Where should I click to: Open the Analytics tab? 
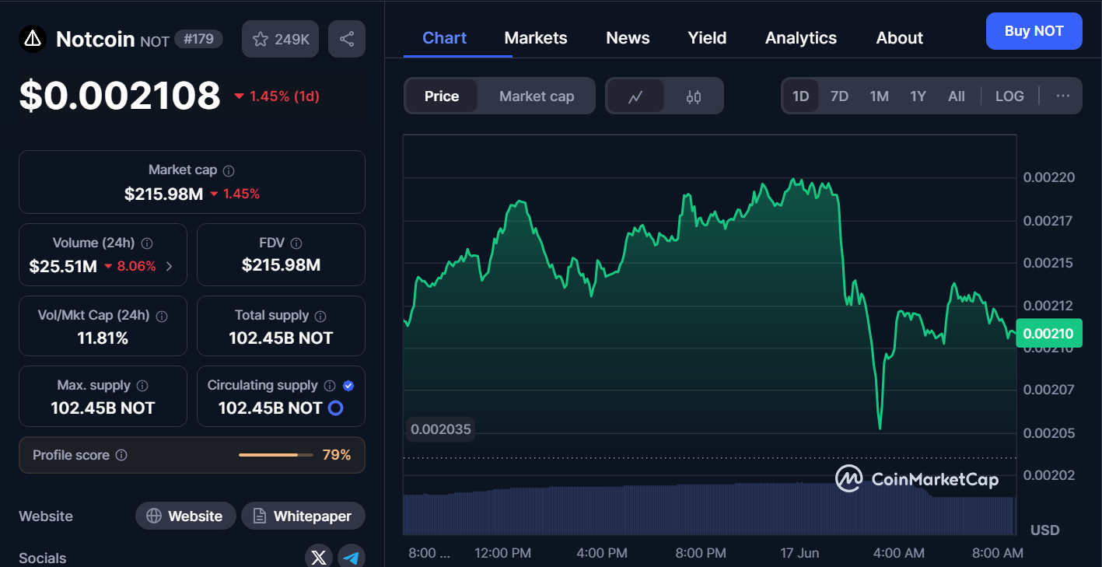(801, 37)
